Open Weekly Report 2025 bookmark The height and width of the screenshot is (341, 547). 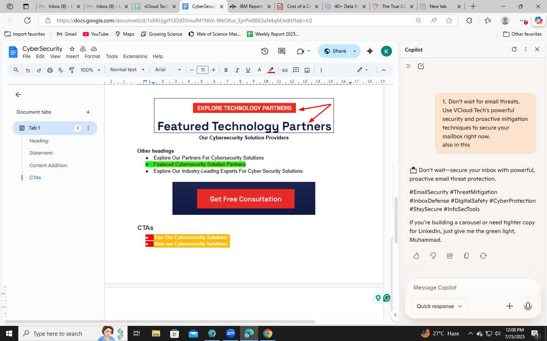coord(273,34)
